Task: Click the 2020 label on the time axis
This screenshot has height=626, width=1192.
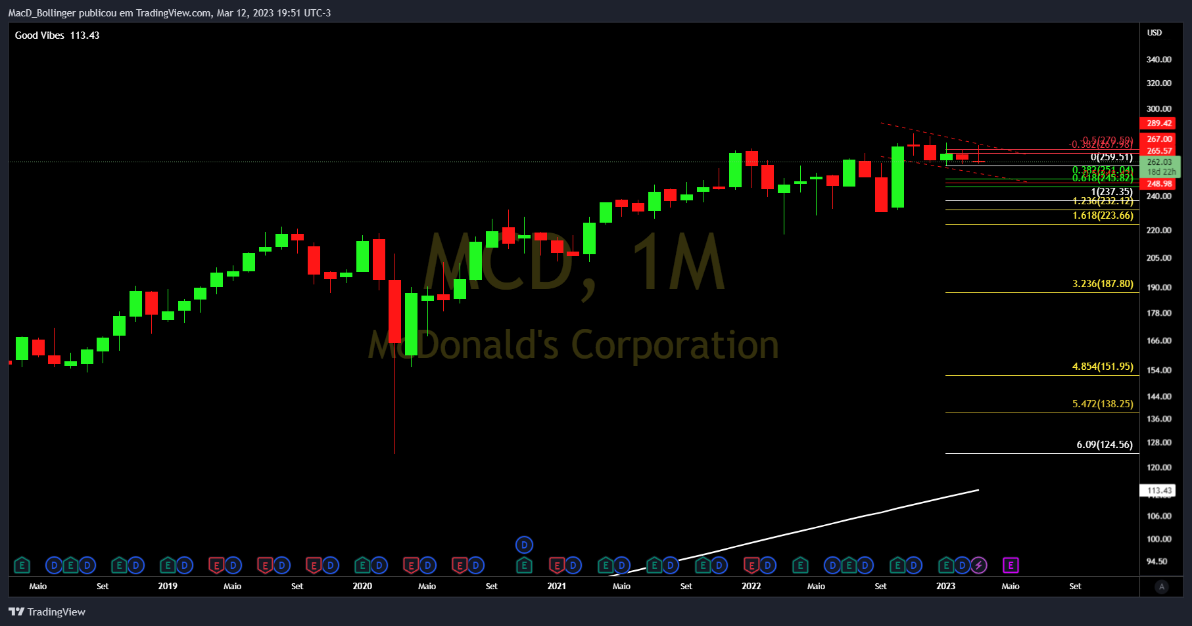Action: tap(362, 586)
